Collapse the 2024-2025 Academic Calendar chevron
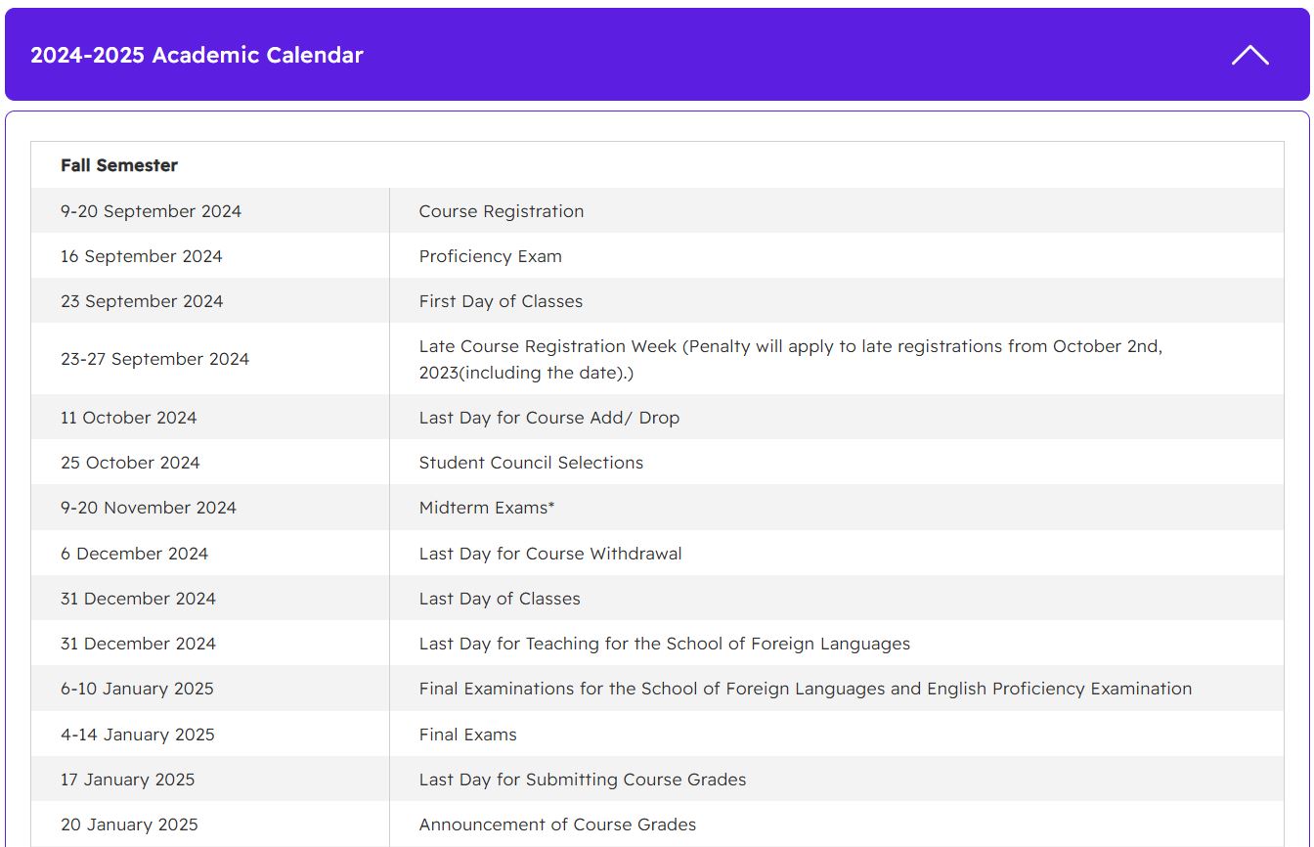This screenshot has width=1314, height=847. pyautogui.click(x=1249, y=55)
